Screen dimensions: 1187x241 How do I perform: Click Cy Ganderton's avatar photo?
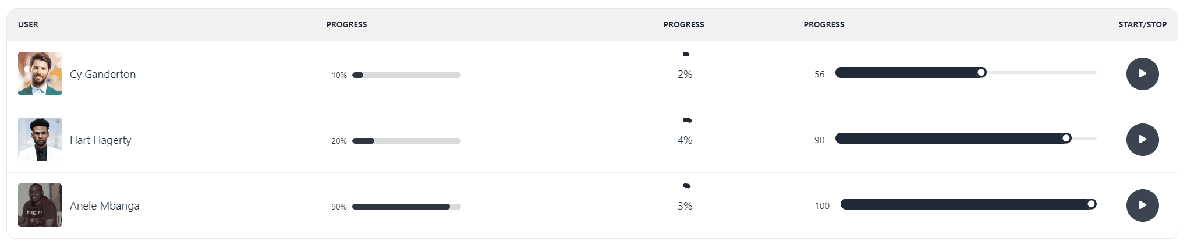(40, 74)
